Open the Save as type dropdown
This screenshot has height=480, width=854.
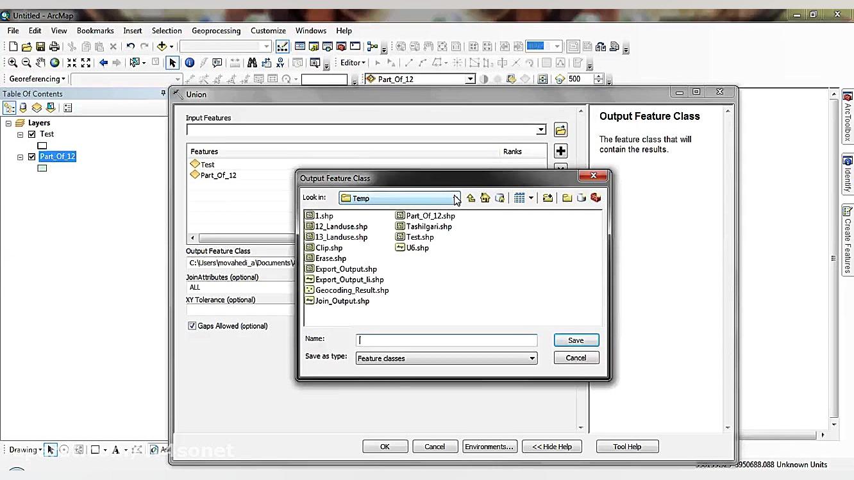coord(532,358)
